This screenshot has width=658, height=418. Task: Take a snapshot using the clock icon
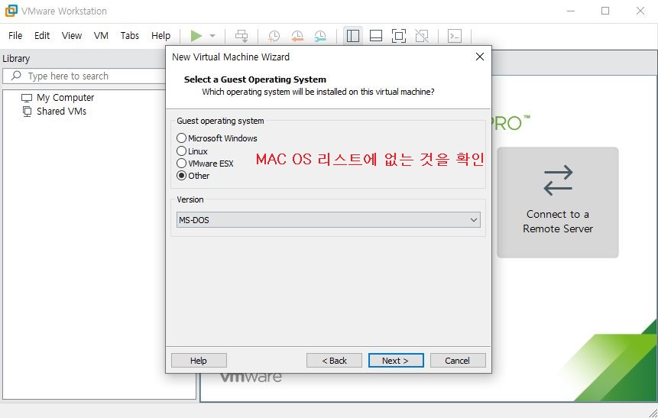pyautogui.click(x=274, y=36)
